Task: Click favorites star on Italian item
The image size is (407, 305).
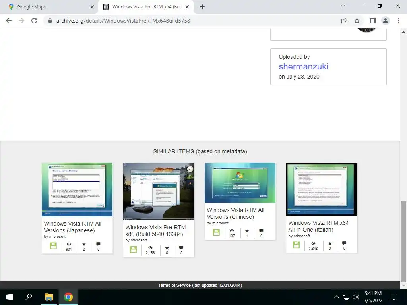Action: 330,243
